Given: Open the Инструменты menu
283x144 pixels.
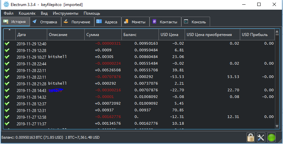Looking at the screenshot, I should (x=66, y=13).
